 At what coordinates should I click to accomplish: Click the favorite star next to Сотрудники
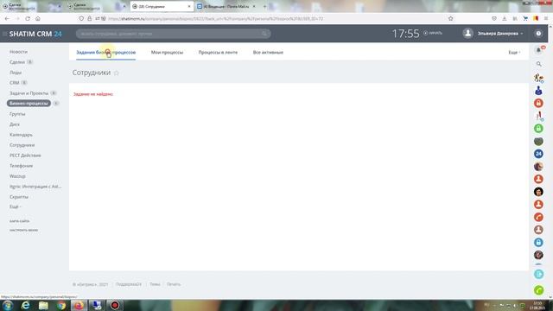click(x=117, y=73)
